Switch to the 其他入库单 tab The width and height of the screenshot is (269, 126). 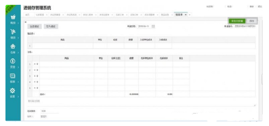[x=88, y=15]
